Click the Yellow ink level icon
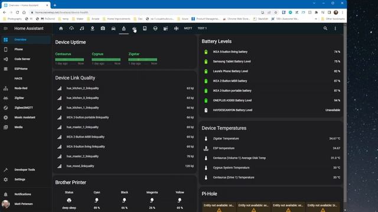 click(180, 200)
